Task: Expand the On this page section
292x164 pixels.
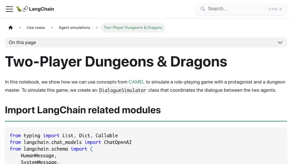Action: (x=146, y=43)
